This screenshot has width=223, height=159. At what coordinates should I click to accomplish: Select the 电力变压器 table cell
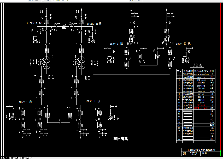[188, 74]
